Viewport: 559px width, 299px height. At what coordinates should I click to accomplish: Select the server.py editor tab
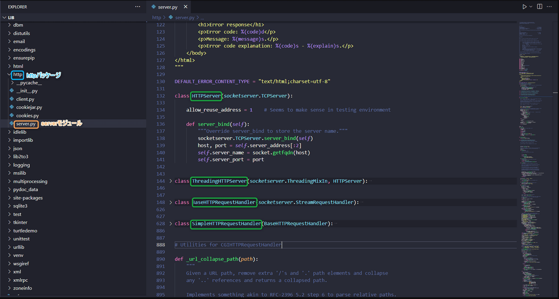click(x=170, y=7)
